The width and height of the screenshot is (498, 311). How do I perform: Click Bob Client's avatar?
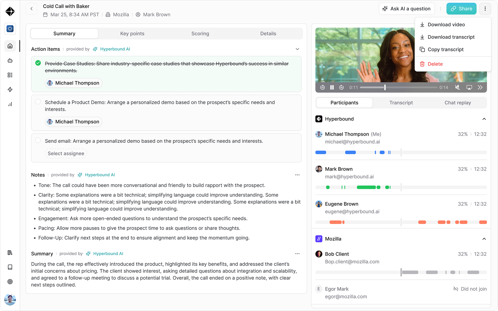(319, 254)
